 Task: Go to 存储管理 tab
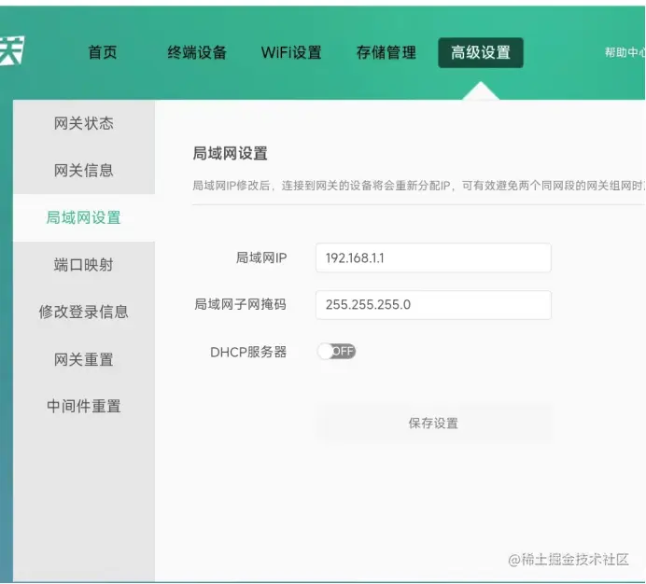pyautogui.click(x=386, y=52)
